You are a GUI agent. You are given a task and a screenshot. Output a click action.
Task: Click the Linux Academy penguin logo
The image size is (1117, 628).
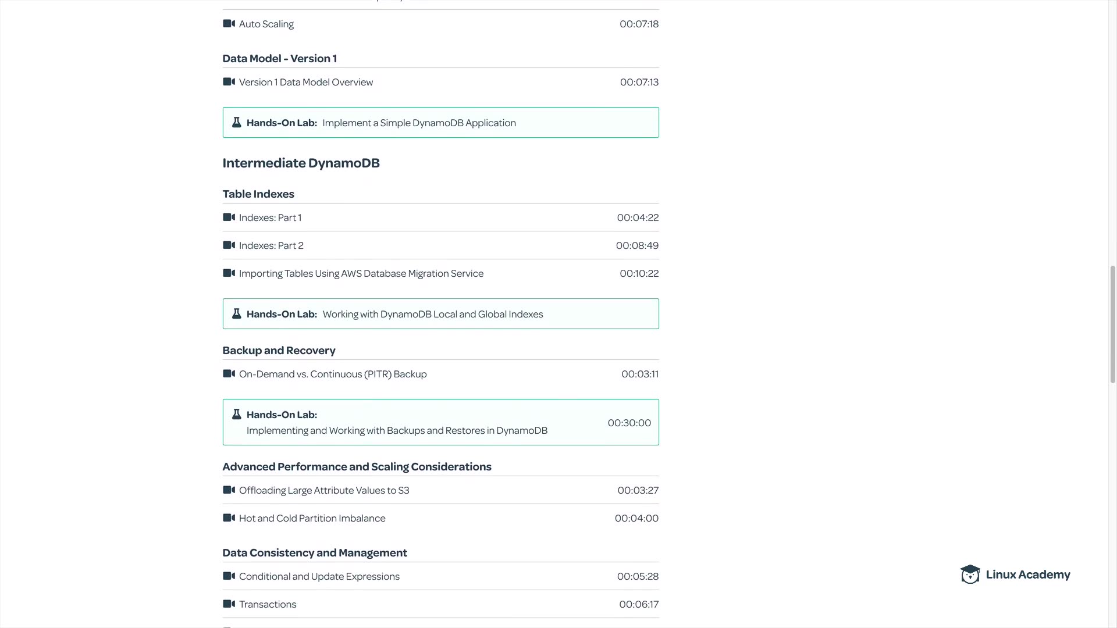click(x=970, y=575)
